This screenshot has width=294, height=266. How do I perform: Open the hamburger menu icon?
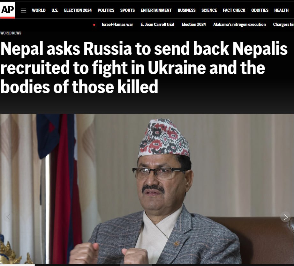coord(23,11)
